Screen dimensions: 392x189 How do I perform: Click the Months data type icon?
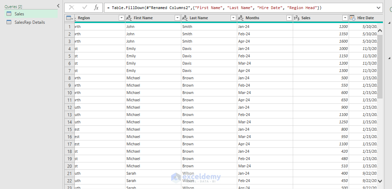pyautogui.click(x=241, y=18)
